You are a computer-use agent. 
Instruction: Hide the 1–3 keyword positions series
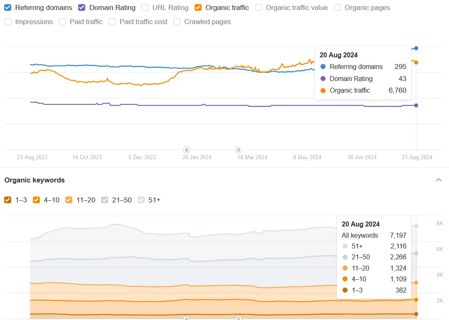[8, 200]
